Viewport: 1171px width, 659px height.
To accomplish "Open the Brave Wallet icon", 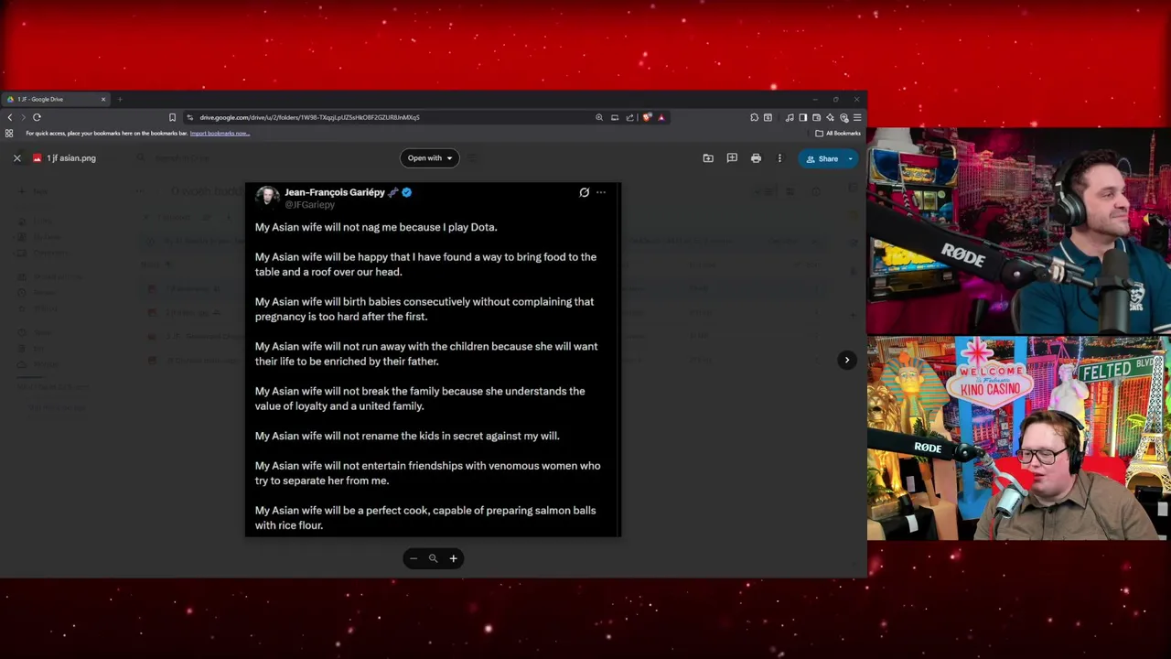I will (816, 117).
